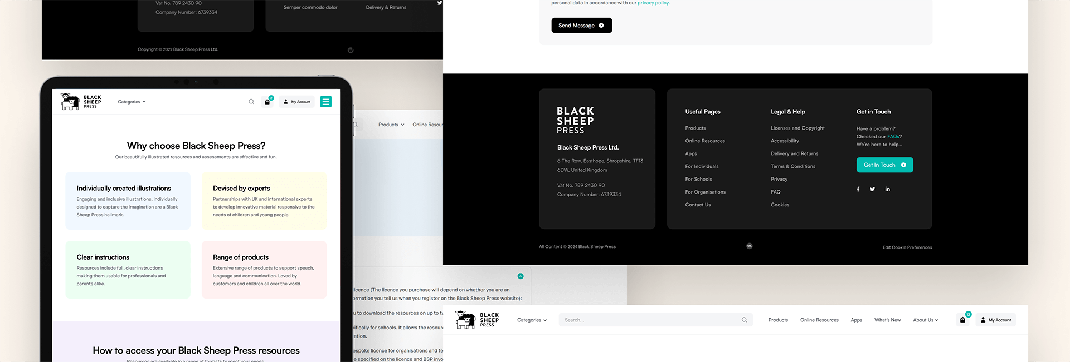Open the privacy policy link
This screenshot has width=1070, height=362.
tap(653, 3)
